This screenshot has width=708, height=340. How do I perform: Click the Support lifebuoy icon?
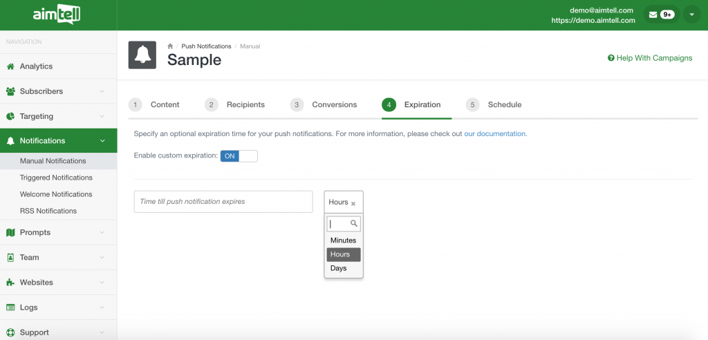(10, 332)
